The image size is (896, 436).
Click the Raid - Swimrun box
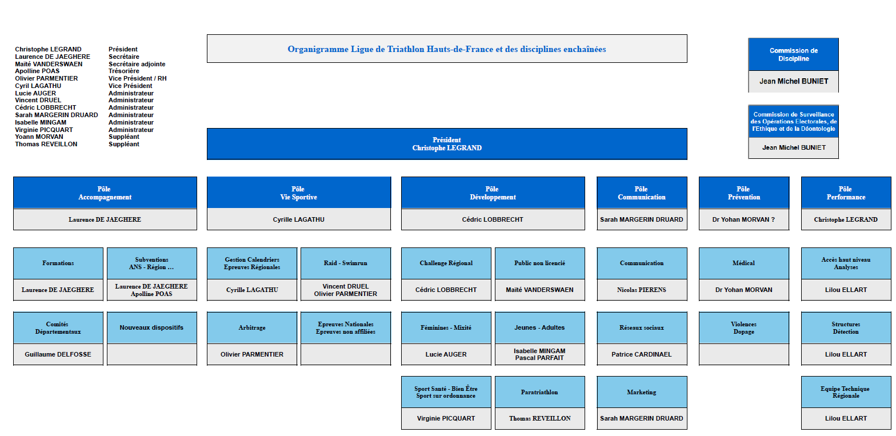pyautogui.click(x=346, y=263)
